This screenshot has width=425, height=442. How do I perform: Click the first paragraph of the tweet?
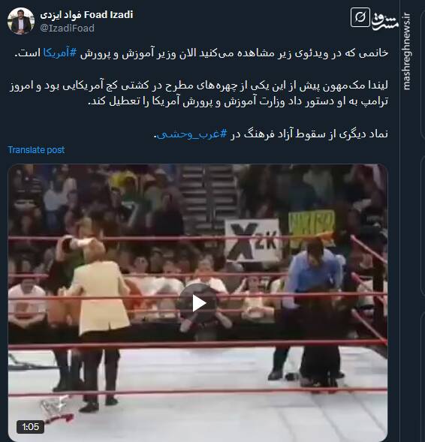click(x=201, y=53)
